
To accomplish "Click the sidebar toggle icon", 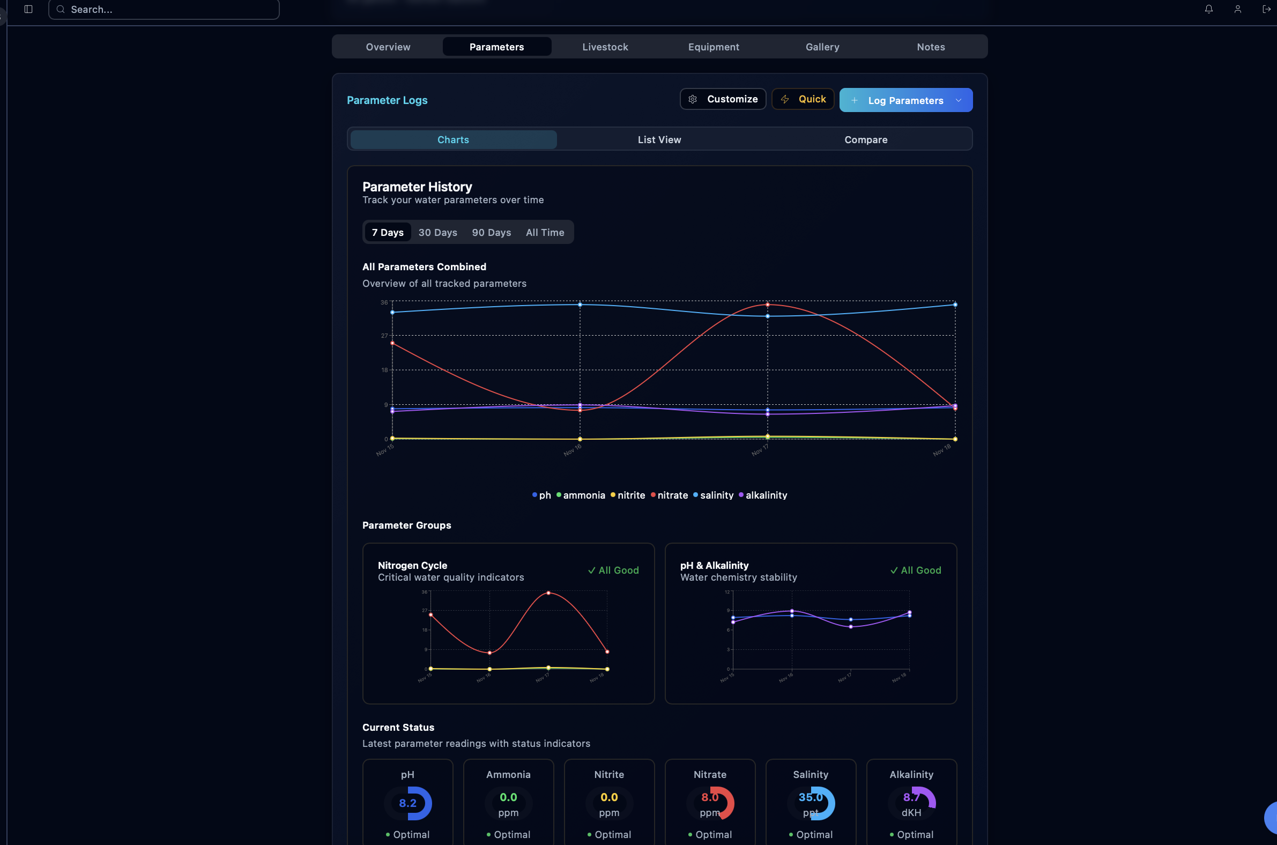I will click(x=28, y=9).
